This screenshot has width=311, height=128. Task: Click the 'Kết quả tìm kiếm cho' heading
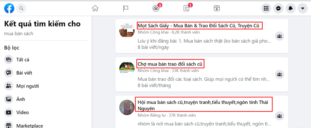tap(42, 24)
